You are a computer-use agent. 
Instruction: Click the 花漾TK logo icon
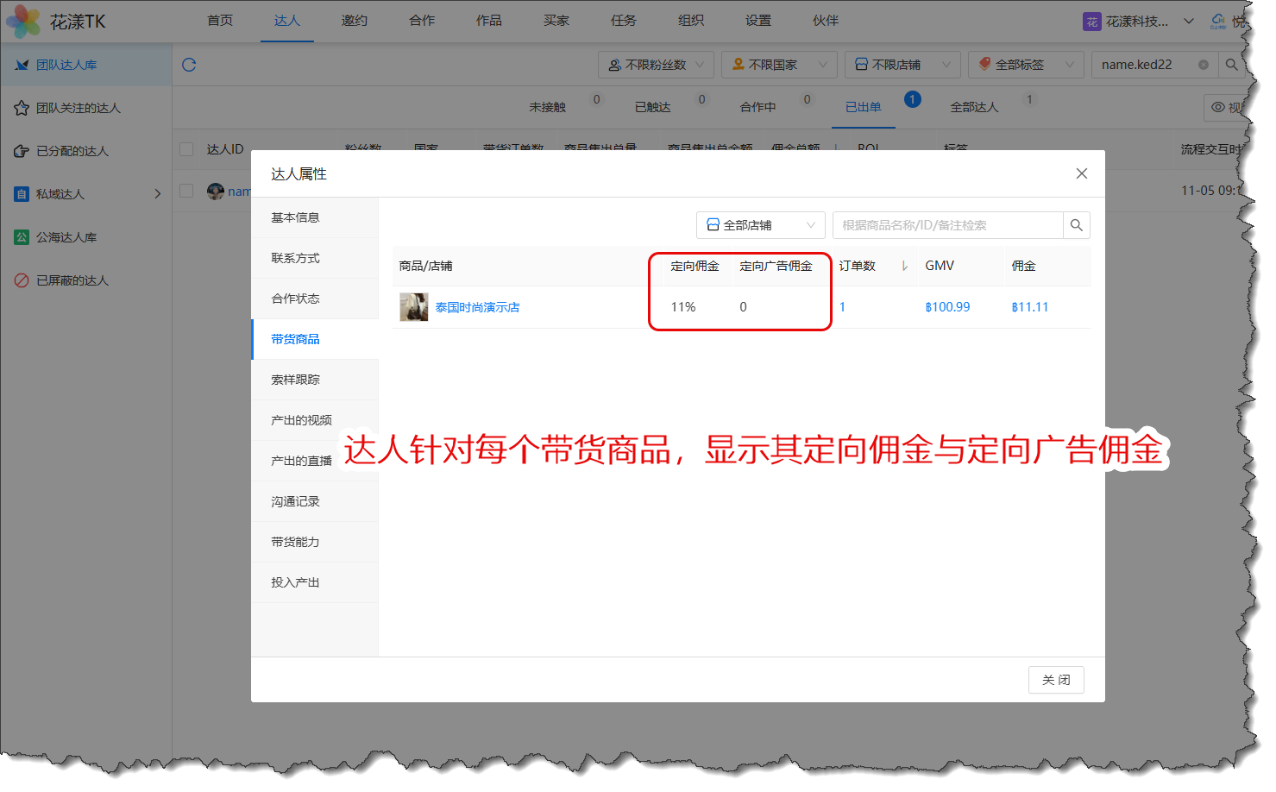[x=23, y=22]
